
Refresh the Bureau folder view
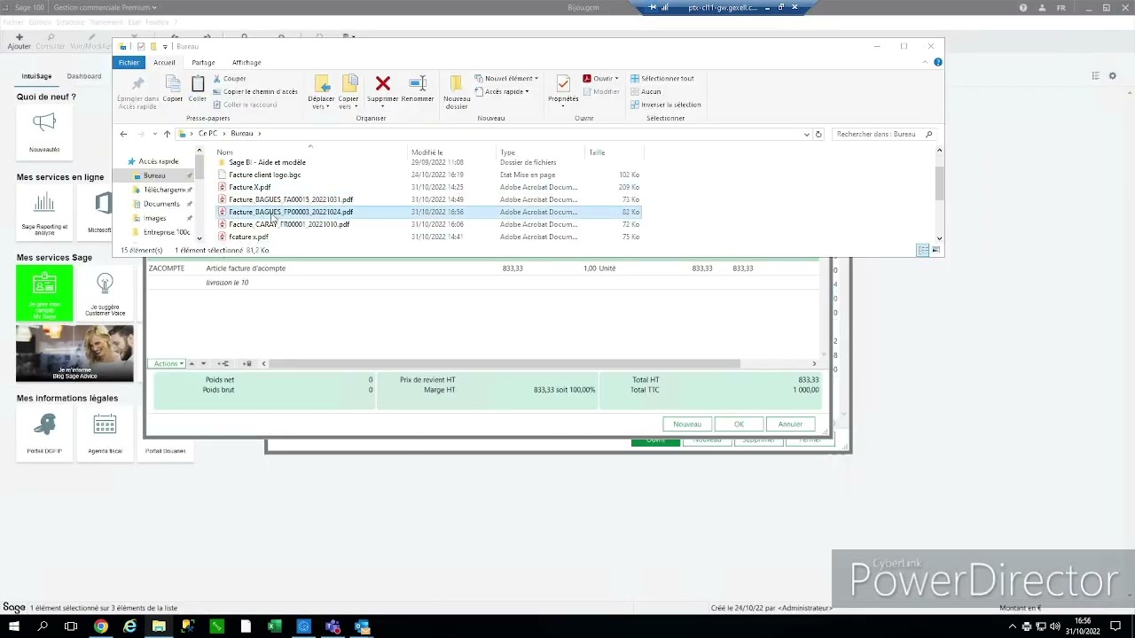pyautogui.click(x=818, y=134)
